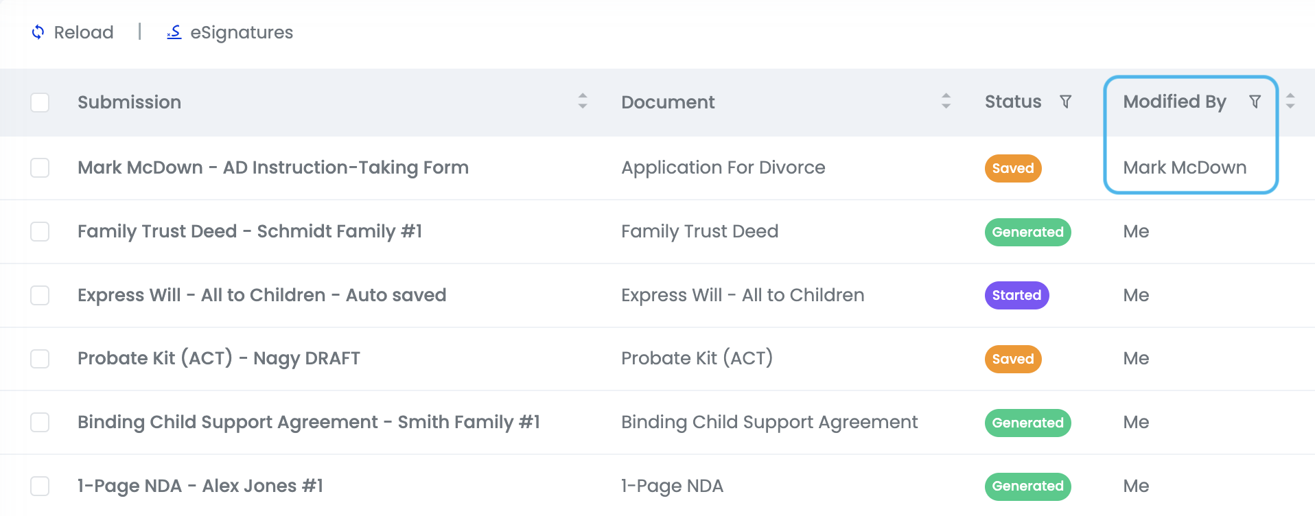This screenshot has height=516, width=1315.
Task: Click the Started status badge
Action: [1016, 296]
